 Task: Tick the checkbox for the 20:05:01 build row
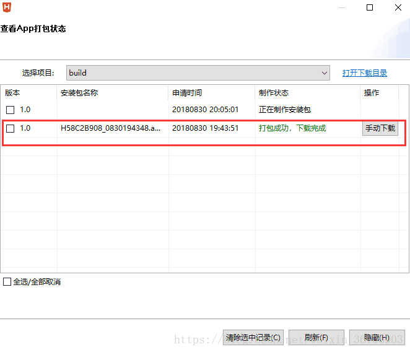(10, 110)
